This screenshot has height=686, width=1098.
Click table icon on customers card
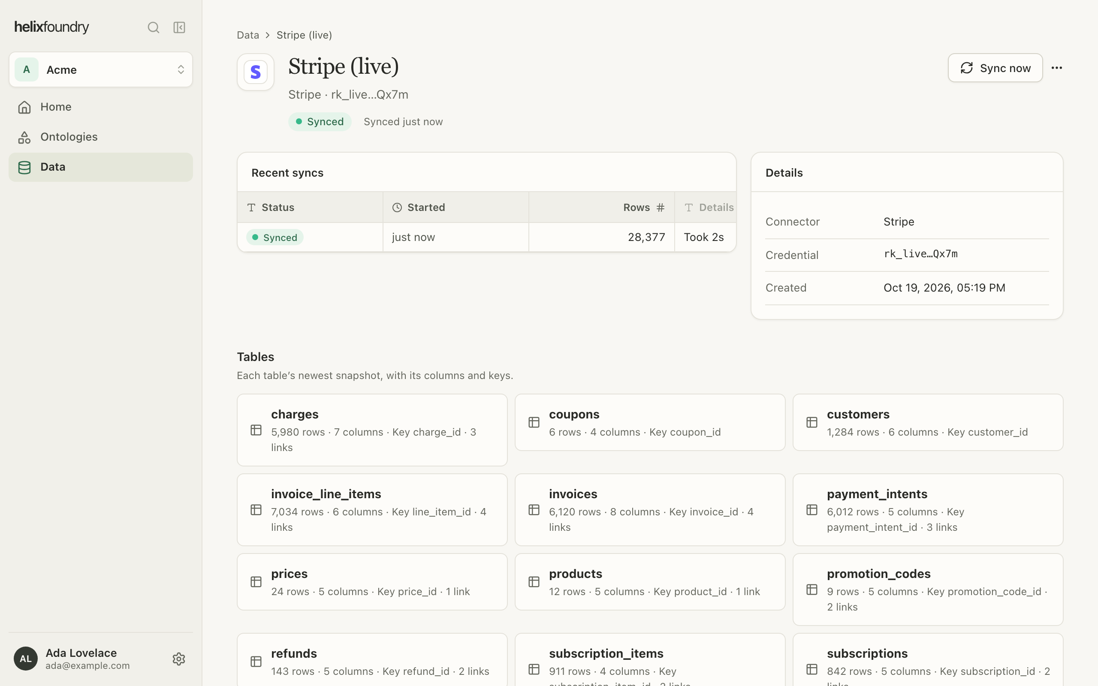[811, 422]
